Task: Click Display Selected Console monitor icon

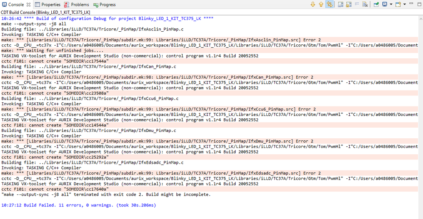Action: 384,5
